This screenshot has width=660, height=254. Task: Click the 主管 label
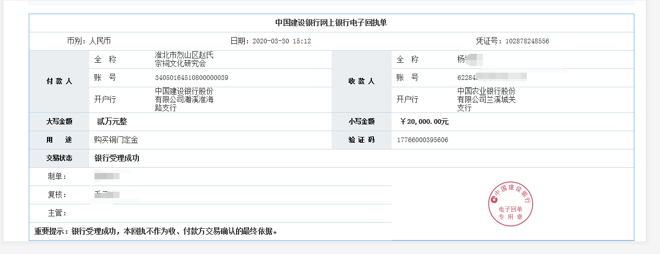tap(57, 213)
